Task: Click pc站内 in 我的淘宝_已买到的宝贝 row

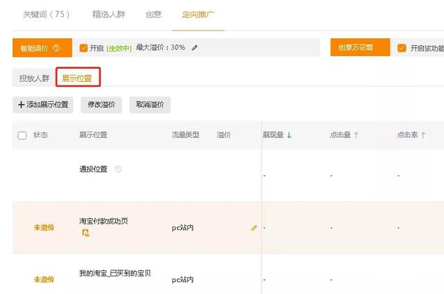Action: [x=182, y=279]
